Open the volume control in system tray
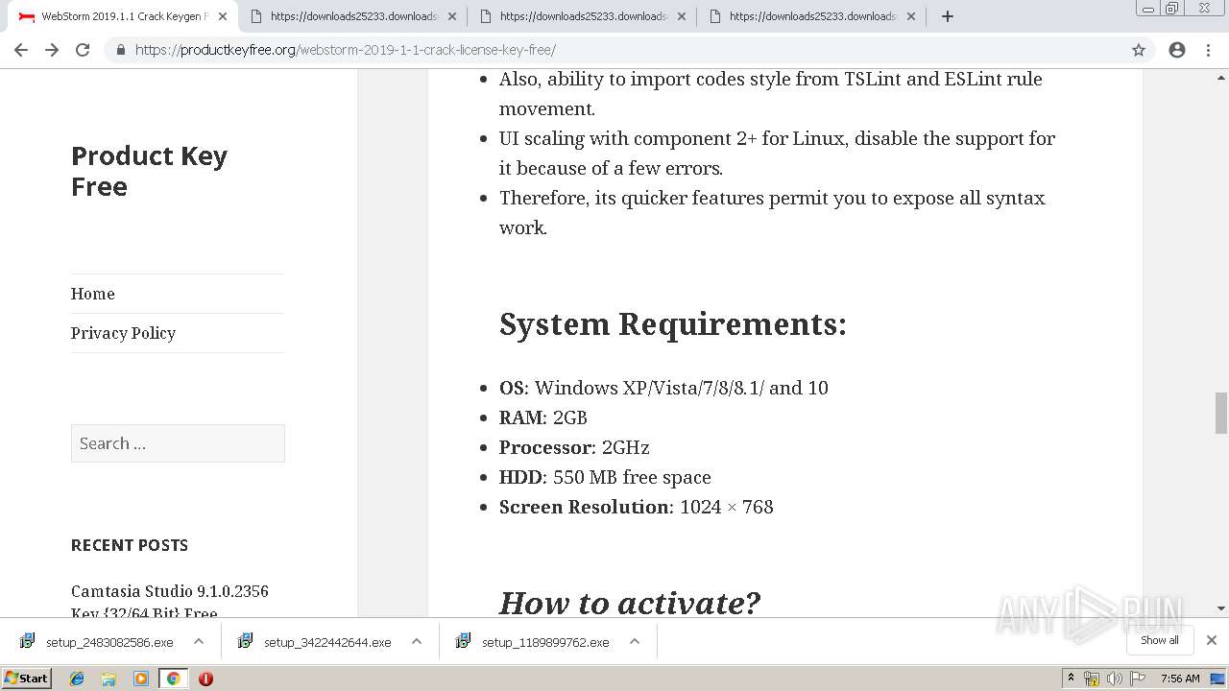 pyautogui.click(x=1115, y=679)
